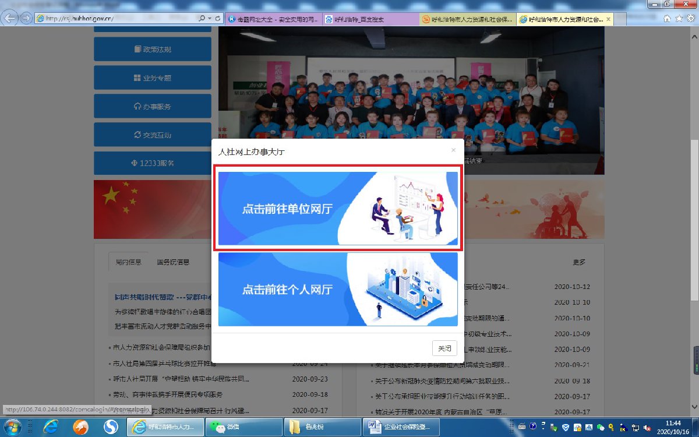Switch to the 毒霸网址大全 tab
This screenshot has height=437, width=699.
273,19
